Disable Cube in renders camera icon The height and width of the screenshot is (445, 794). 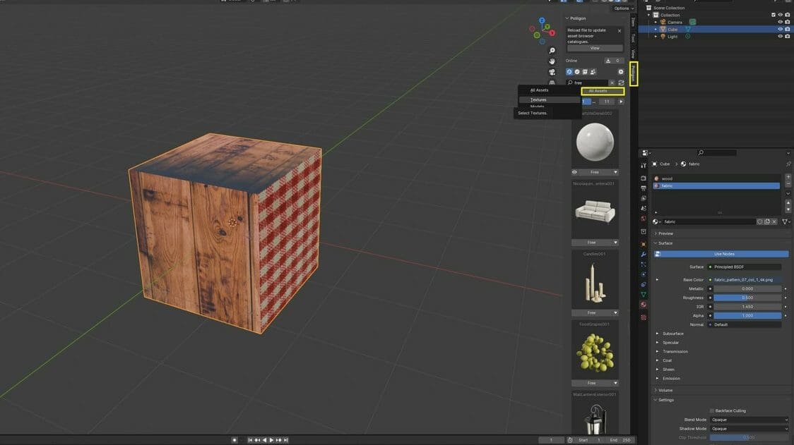787,30
